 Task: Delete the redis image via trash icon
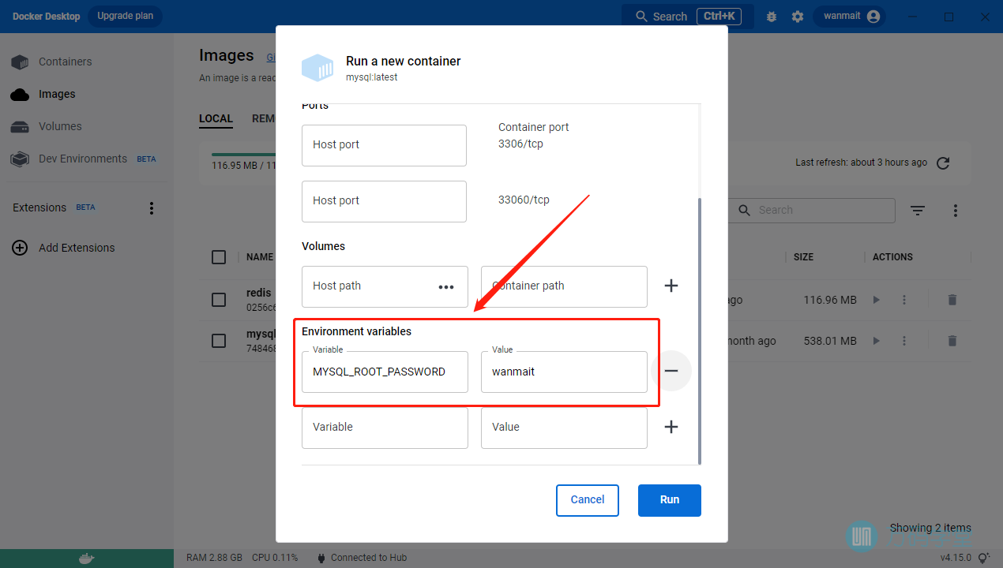pos(952,300)
